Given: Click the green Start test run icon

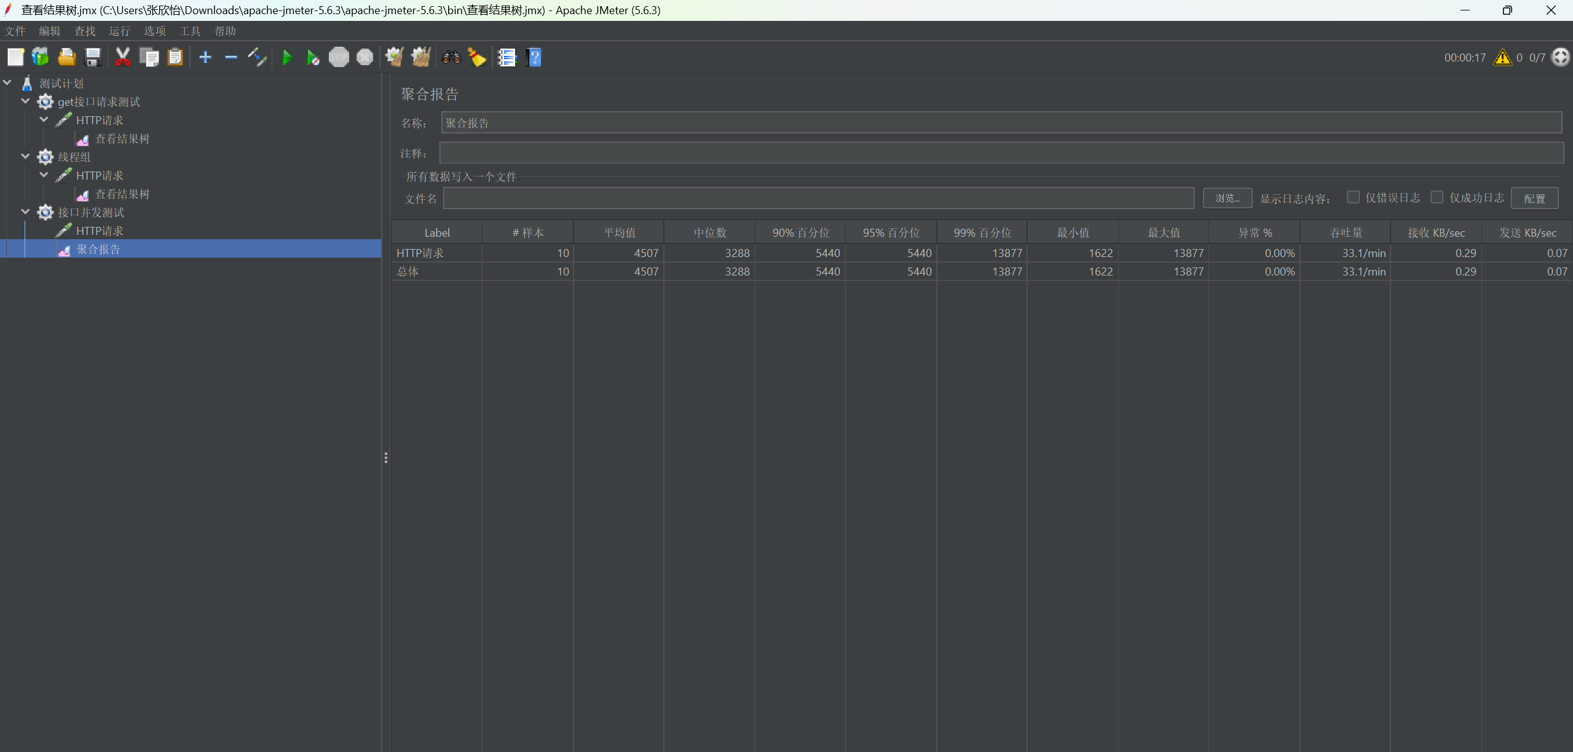Looking at the screenshot, I should 286,58.
